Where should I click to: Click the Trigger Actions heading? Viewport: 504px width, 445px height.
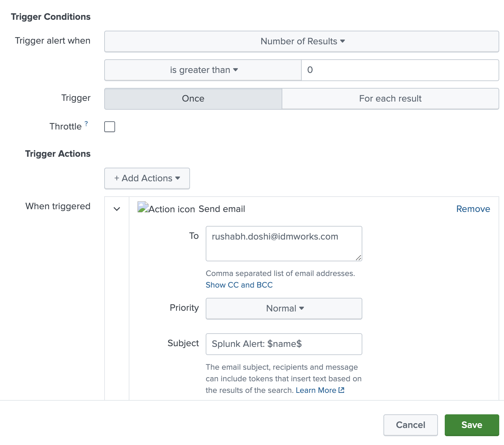tap(58, 154)
